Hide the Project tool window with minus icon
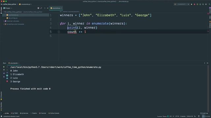The width and height of the screenshot is (211, 118). (x=47, y=8)
